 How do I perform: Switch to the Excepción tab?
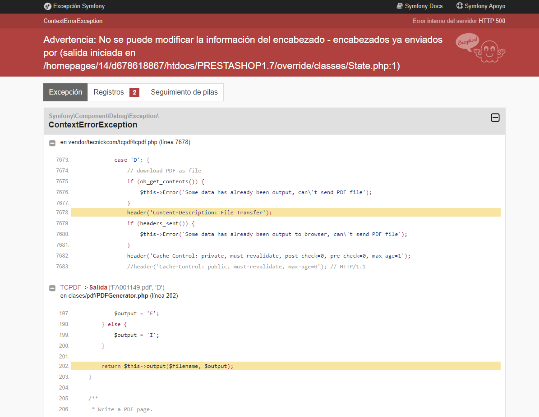coord(65,92)
